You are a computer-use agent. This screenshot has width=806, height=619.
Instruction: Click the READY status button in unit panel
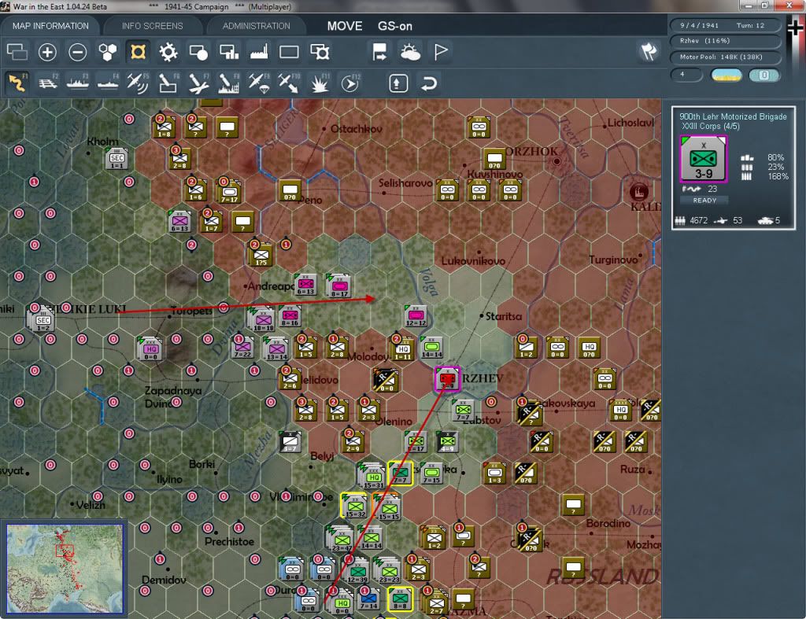click(x=704, y=201)
